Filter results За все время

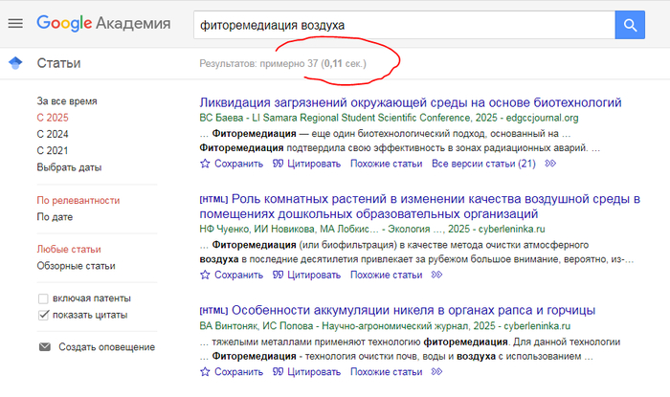pos(67,100)
